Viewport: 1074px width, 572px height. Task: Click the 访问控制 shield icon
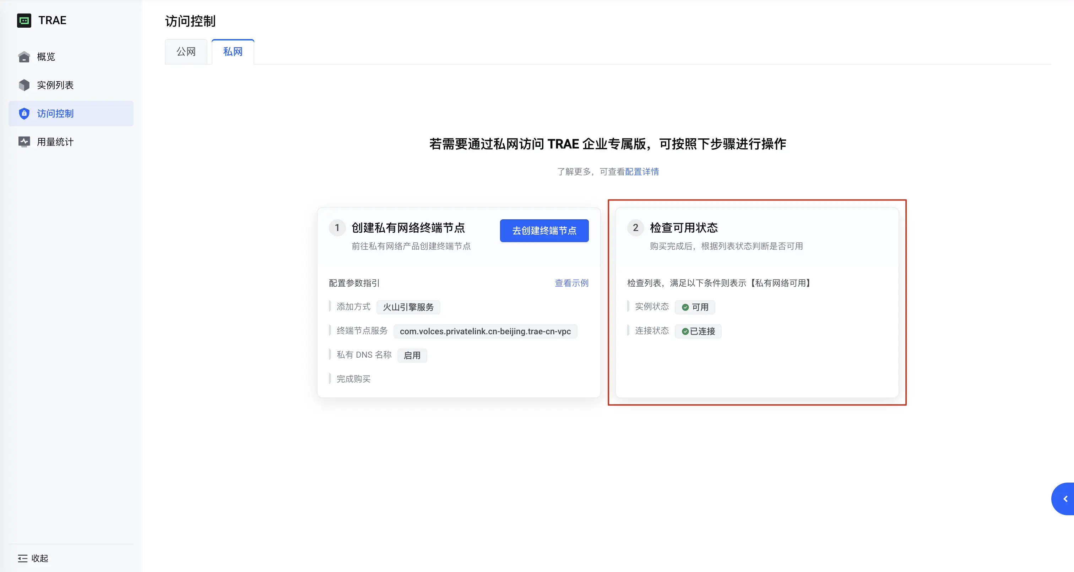coord(24,113)
